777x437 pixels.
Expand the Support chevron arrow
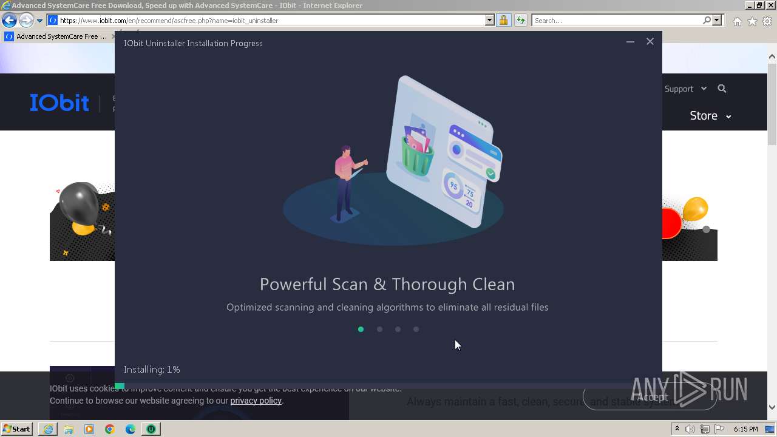click(x=704, y=89)
